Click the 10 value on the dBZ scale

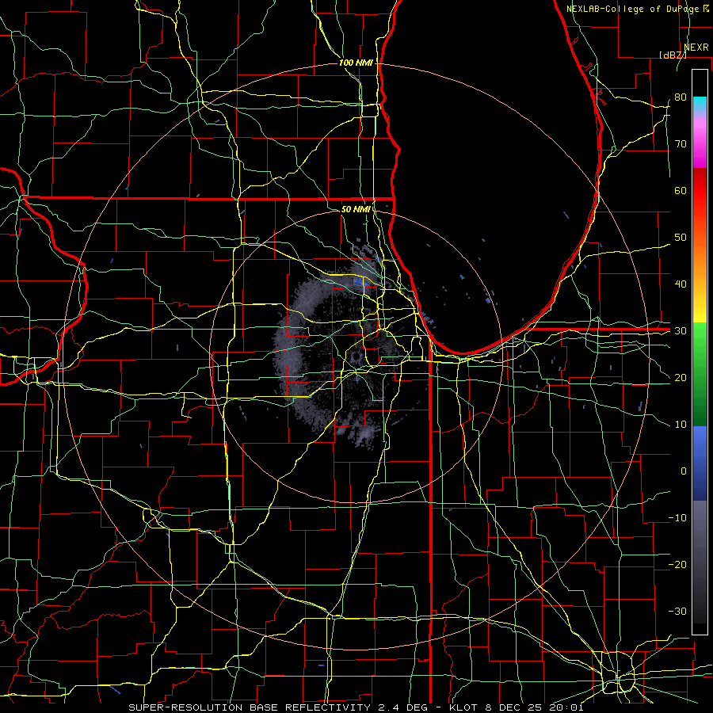[681, 425]
